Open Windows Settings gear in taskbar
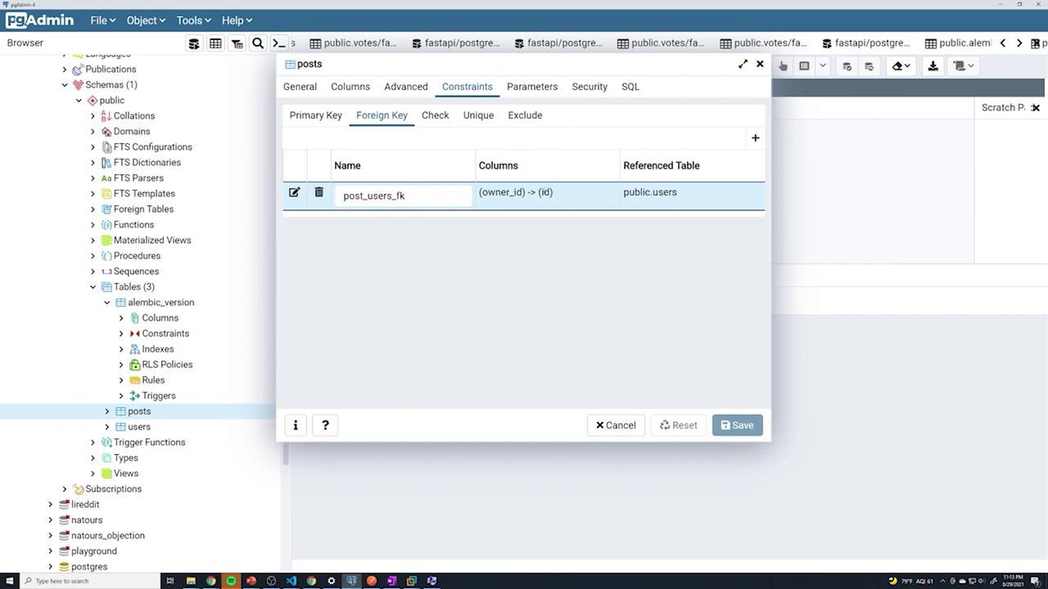The image size is (1048, 589). pyautogui.click(x=332, y=581)
